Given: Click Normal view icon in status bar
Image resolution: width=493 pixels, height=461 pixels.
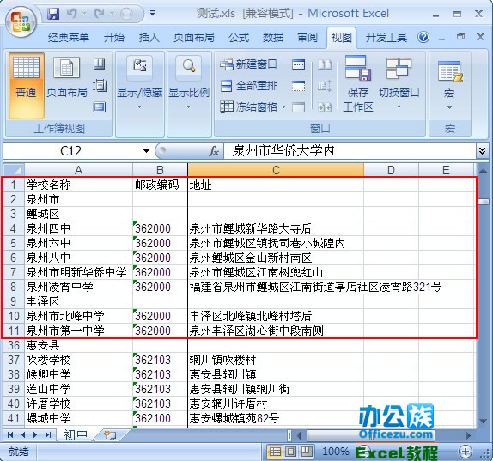Looking at the screenshot, I should click(x=275, y=452).
